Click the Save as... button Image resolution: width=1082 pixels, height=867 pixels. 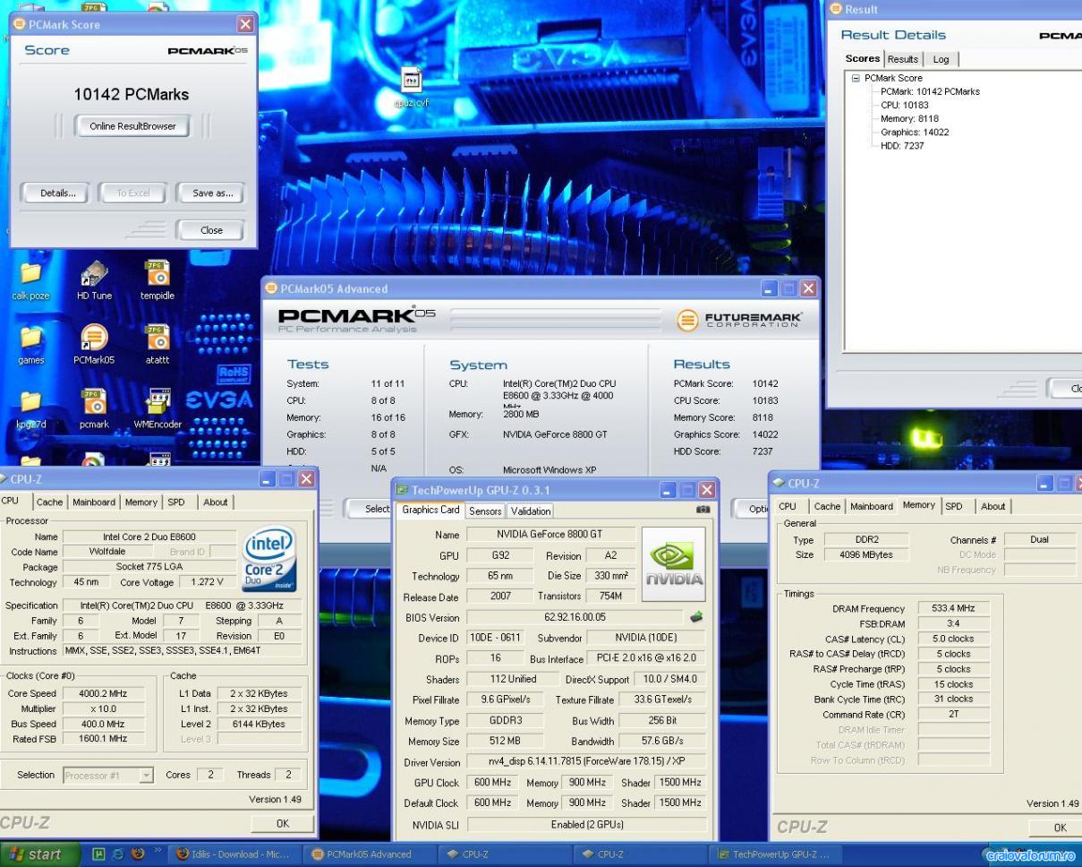coord(212,193)
